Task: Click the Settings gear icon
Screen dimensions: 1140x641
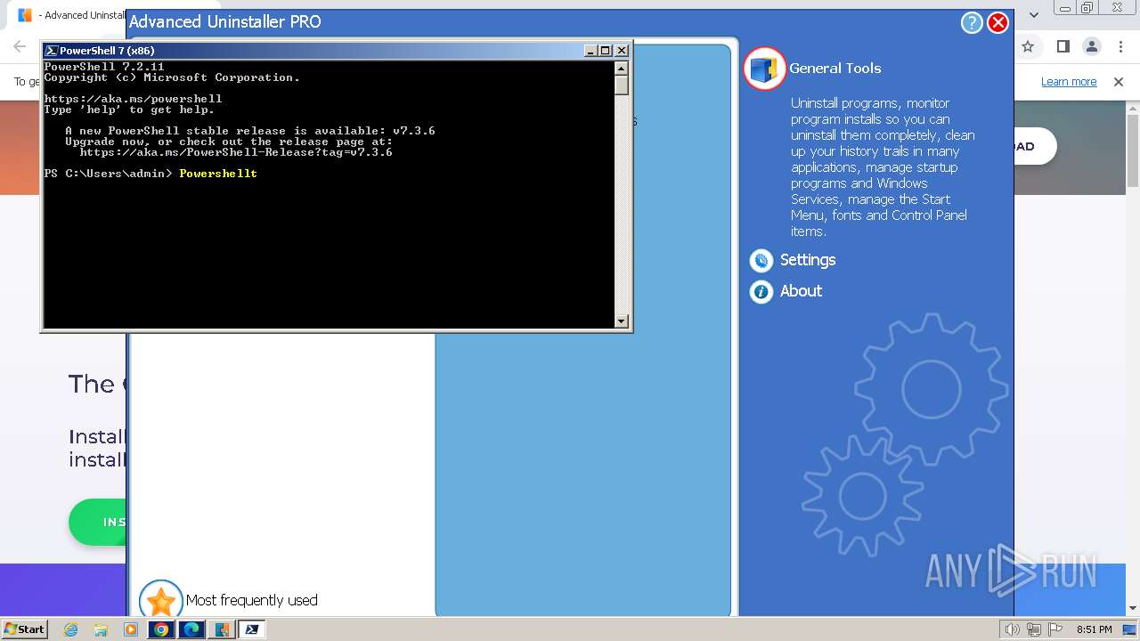Action: point(761,260)
